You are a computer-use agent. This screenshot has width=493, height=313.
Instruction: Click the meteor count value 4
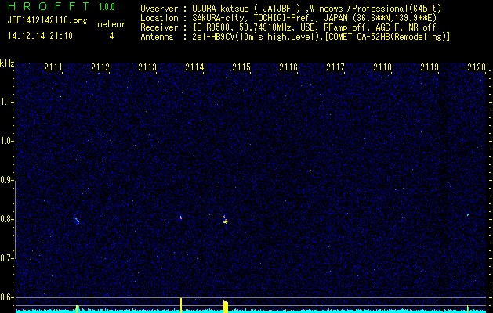click(x=111, y=36)
